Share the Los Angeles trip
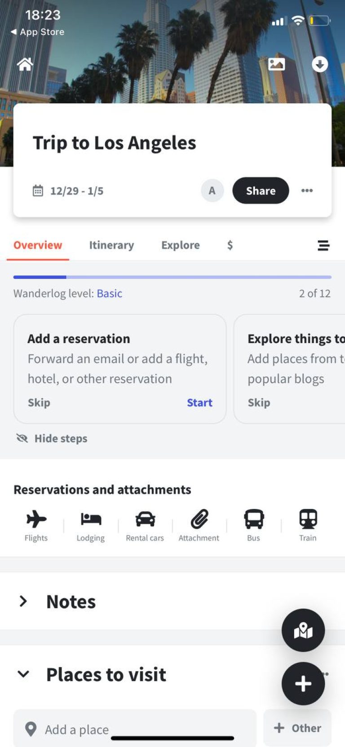Image resolution: width=345 pixels, height=747 pixels. click(x=261, y=190)
